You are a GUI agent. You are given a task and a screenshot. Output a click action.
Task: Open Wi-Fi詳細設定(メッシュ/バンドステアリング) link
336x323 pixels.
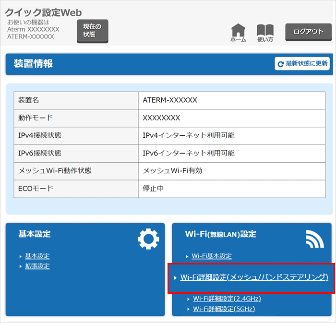click(x=254, y=277)
